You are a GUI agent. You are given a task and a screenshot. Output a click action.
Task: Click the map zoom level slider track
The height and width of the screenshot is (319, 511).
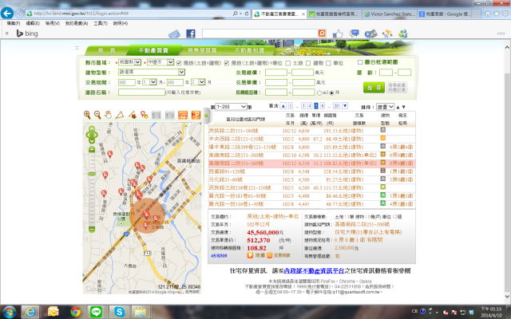(x=92, y=189)
